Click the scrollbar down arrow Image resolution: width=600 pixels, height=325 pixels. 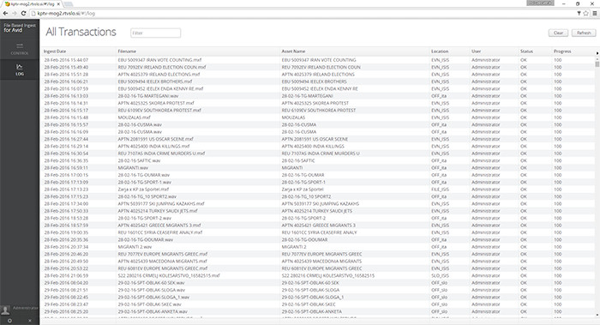point(597,315)
